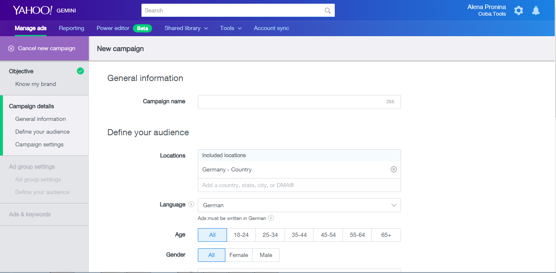Click the search magnifier icon
This screenshot has height=273, width=556.
327,11
